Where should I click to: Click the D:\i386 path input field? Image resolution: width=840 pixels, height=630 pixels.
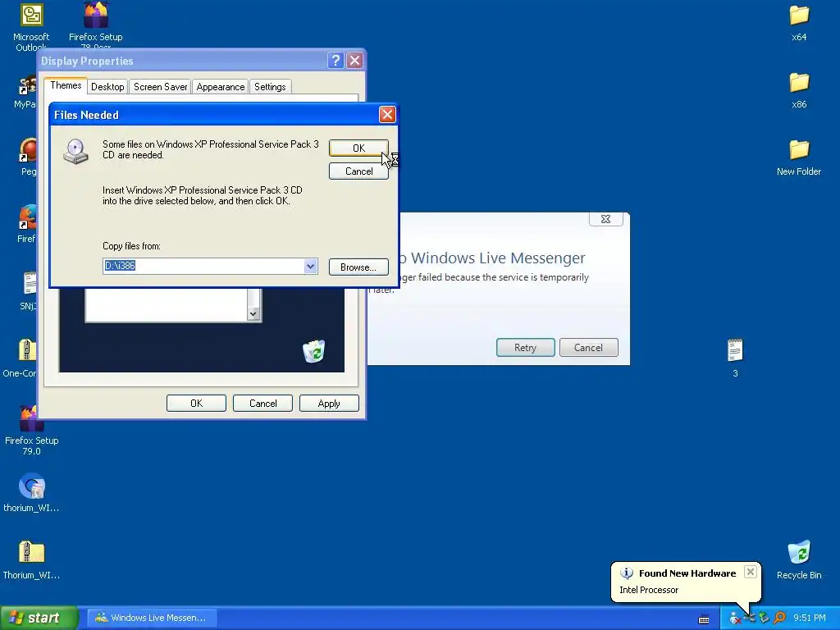[203, 267]
